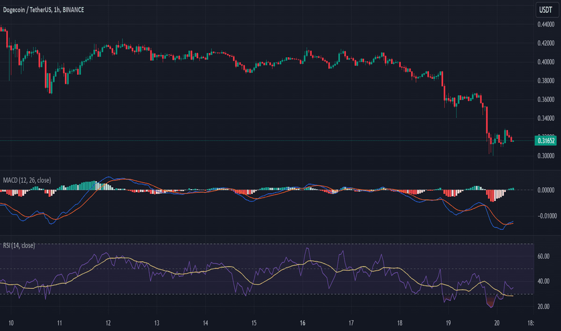Click the RSI 20.00 axis label
Image resolution: width=561 pixels, height=331 pixels.
coord(544,307)
